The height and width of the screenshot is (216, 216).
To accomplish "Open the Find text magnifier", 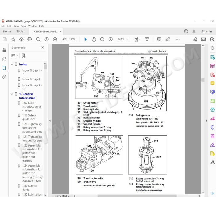I will pos(38,39).
